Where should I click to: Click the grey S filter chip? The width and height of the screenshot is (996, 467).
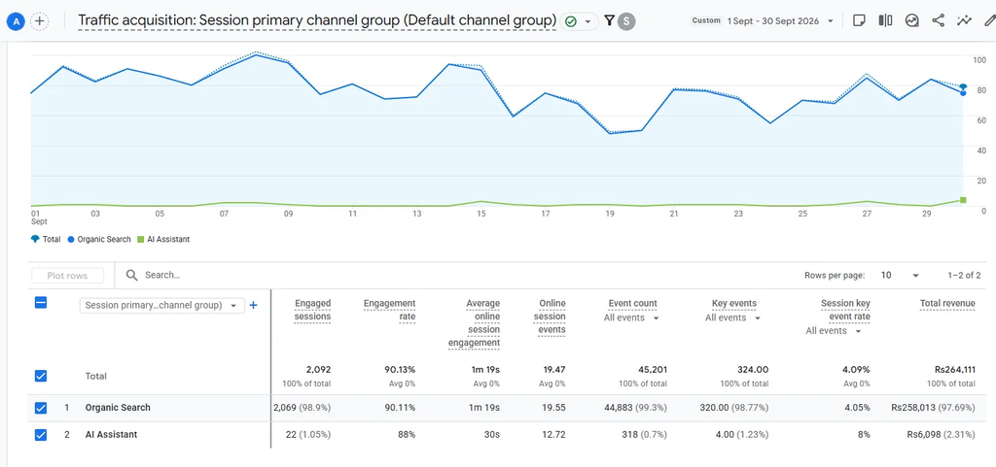tap(627, 21)
